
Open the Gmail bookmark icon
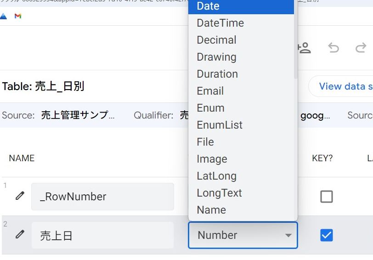[x=18, y=16]
